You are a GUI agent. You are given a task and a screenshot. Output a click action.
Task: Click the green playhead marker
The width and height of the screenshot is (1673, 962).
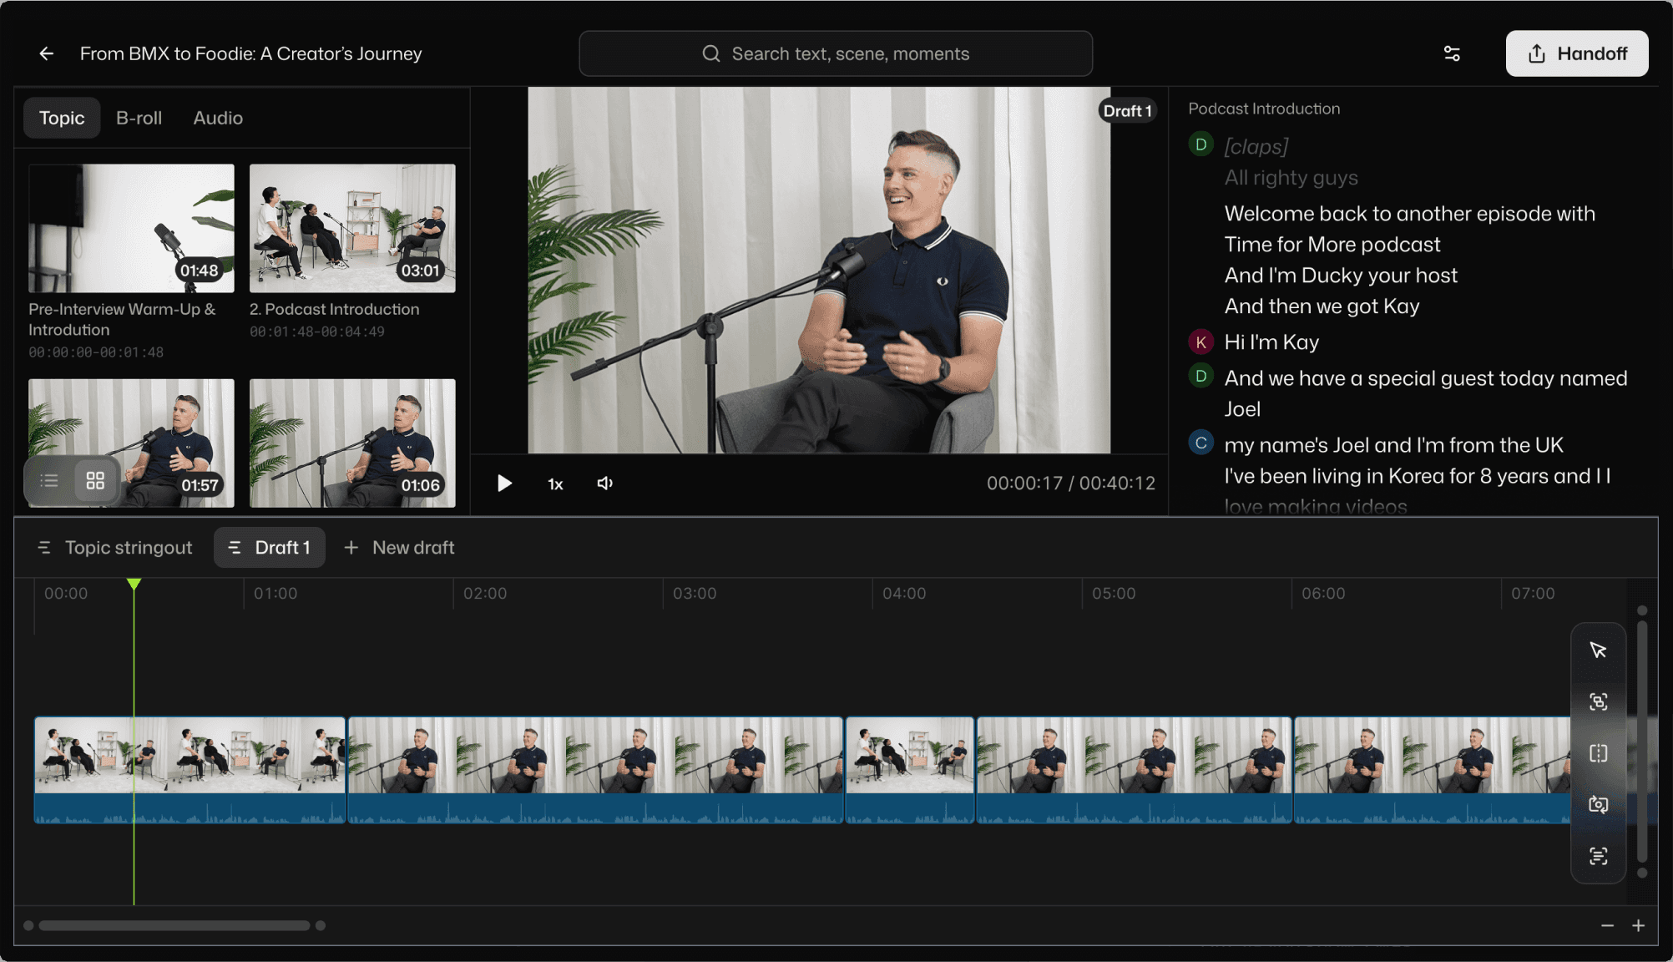click(134, 584)
